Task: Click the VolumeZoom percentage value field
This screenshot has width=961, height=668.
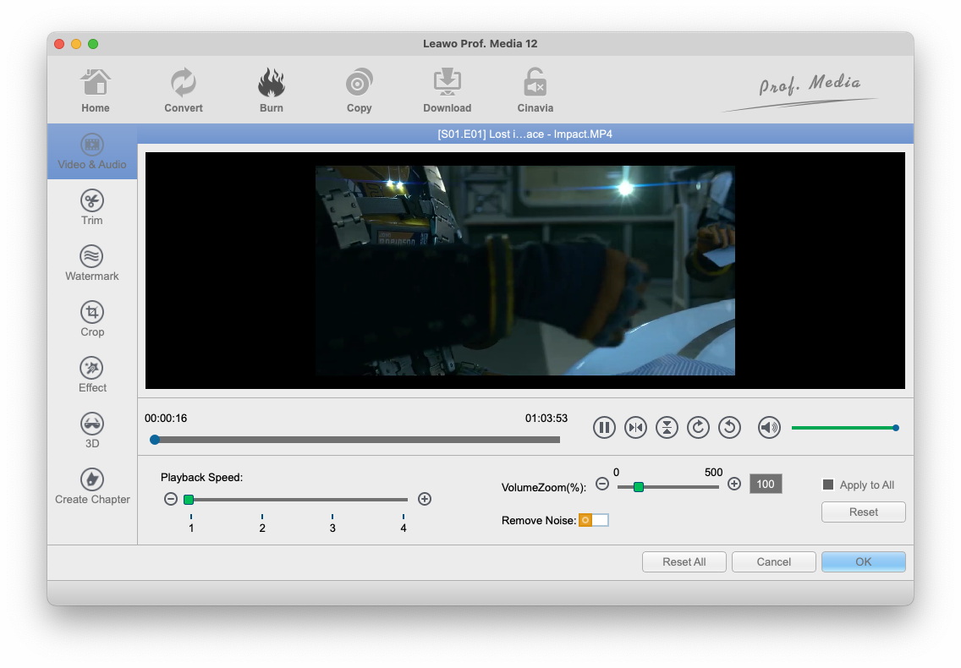Action: 766,485
